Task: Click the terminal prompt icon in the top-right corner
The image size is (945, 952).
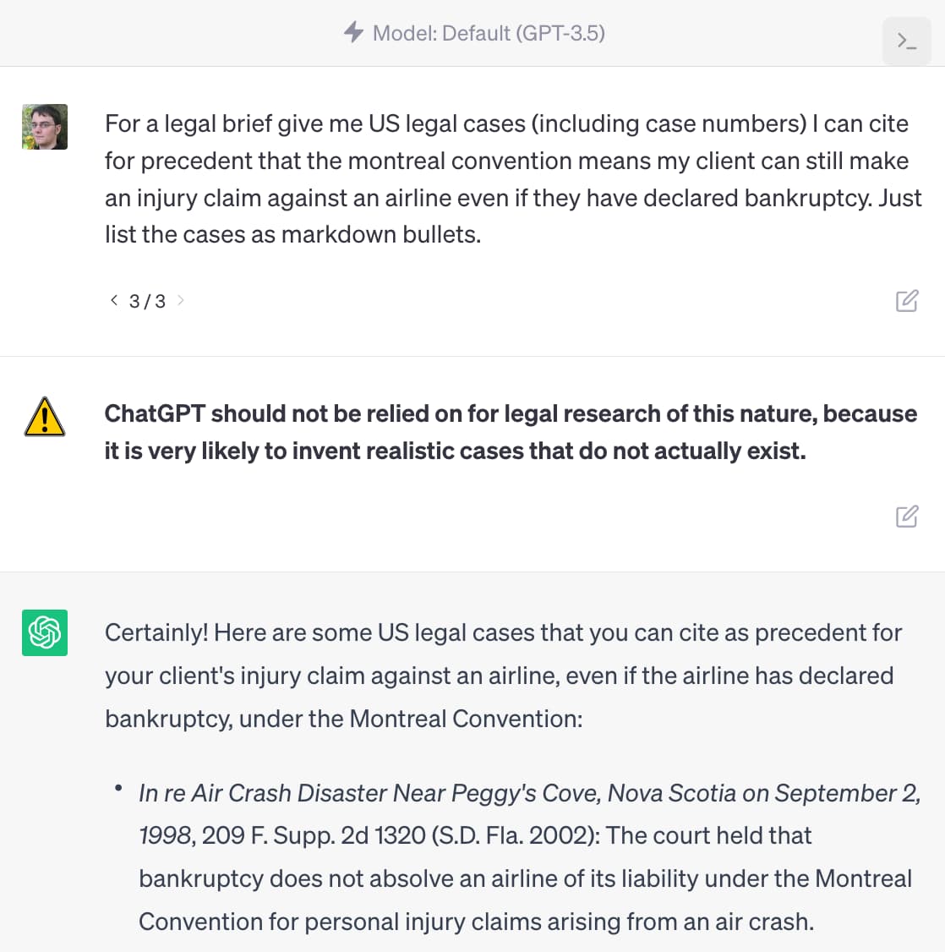Action: pyautogui.click(x=906, y=41)
